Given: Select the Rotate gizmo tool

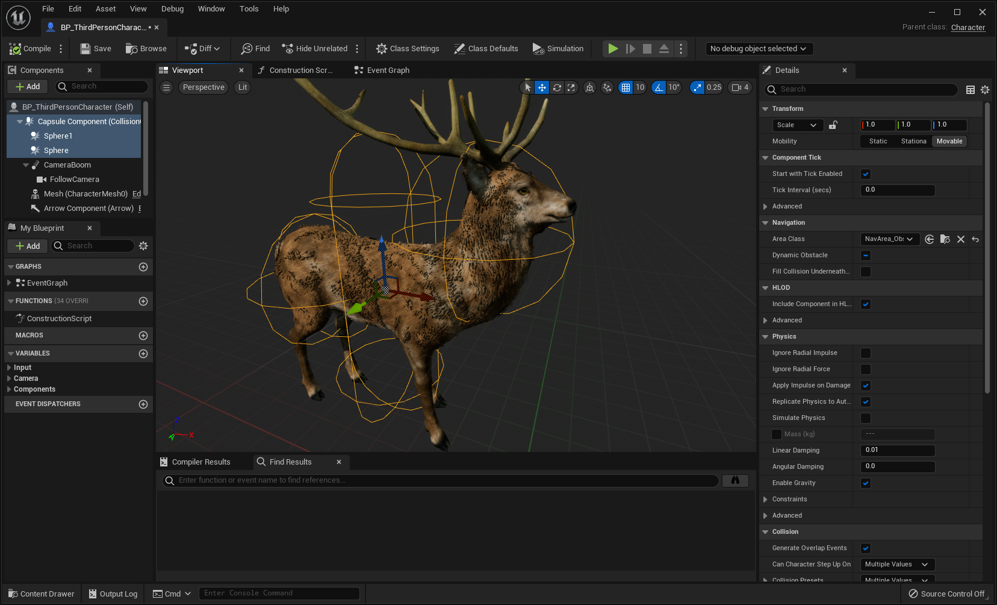Looking at the screenshot, I should (x=557, y=87).
